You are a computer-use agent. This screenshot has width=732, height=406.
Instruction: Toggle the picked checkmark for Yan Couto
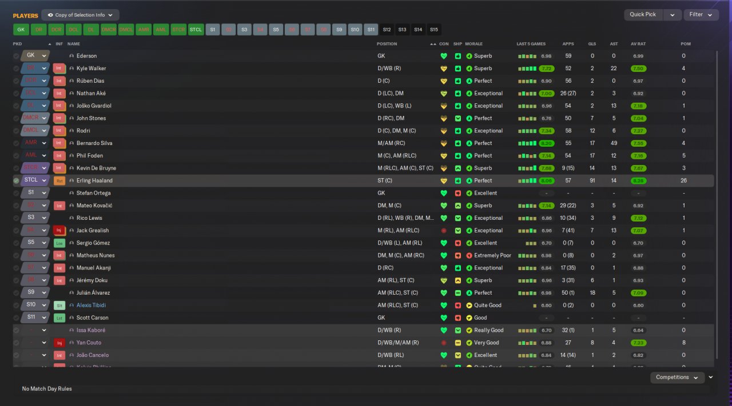(16, 343)
